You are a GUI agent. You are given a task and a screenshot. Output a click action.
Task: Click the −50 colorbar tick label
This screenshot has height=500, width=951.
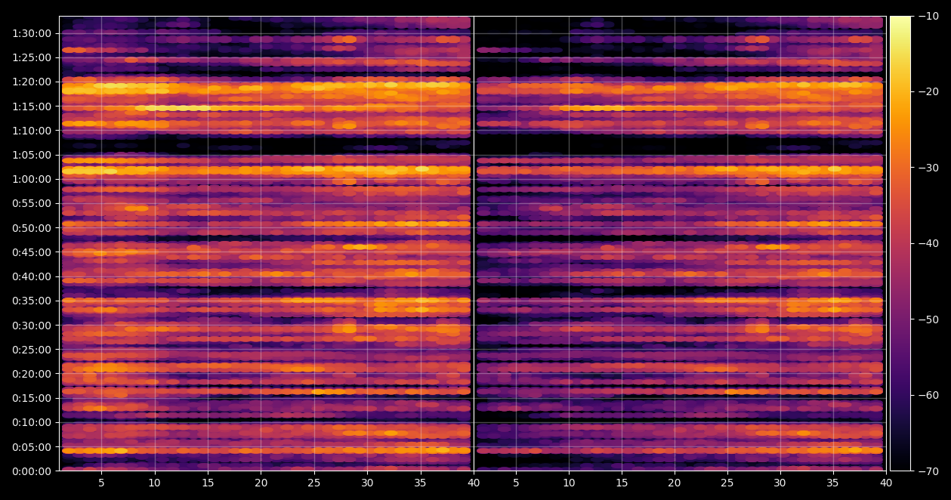point(928,319)
